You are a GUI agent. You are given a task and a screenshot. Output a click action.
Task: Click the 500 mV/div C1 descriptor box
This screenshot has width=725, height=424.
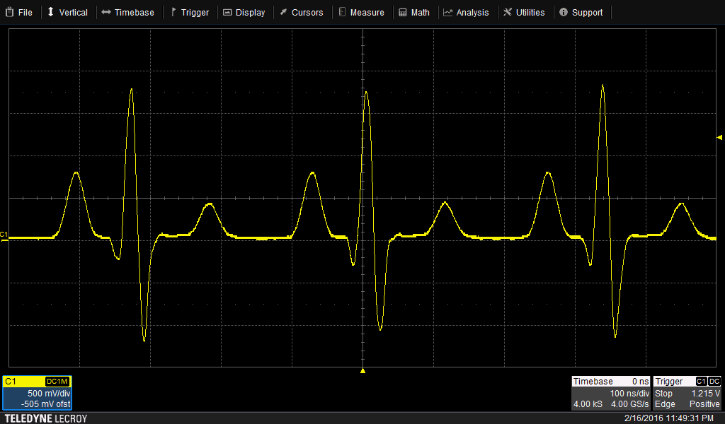tap(37, 399)
